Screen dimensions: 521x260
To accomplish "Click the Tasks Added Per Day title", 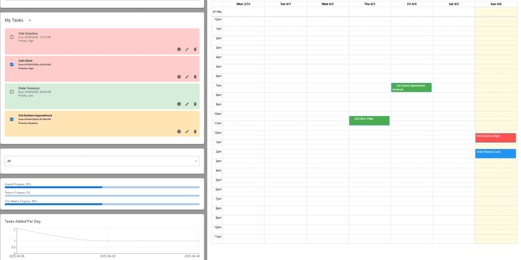I will point(23,221).
